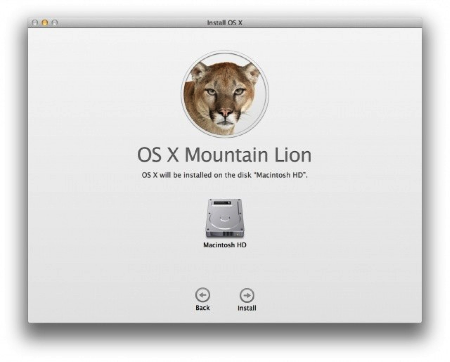Click the Mountain Lion logo image

[225, 94]
